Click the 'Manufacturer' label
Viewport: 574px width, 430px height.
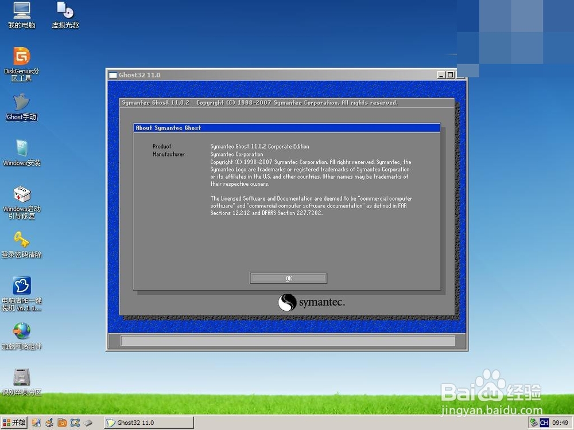click(x=168, y=154)
